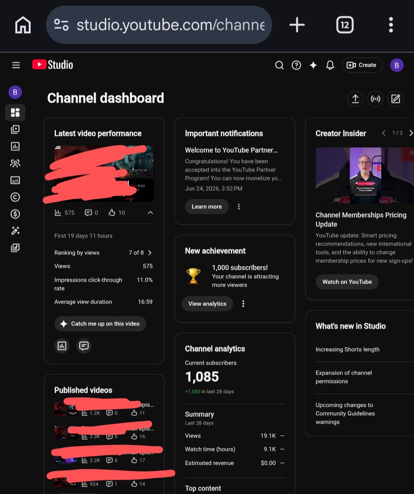Open the help question mark icon
Viewport: 414px width, 494px height.
click(296, 65)
